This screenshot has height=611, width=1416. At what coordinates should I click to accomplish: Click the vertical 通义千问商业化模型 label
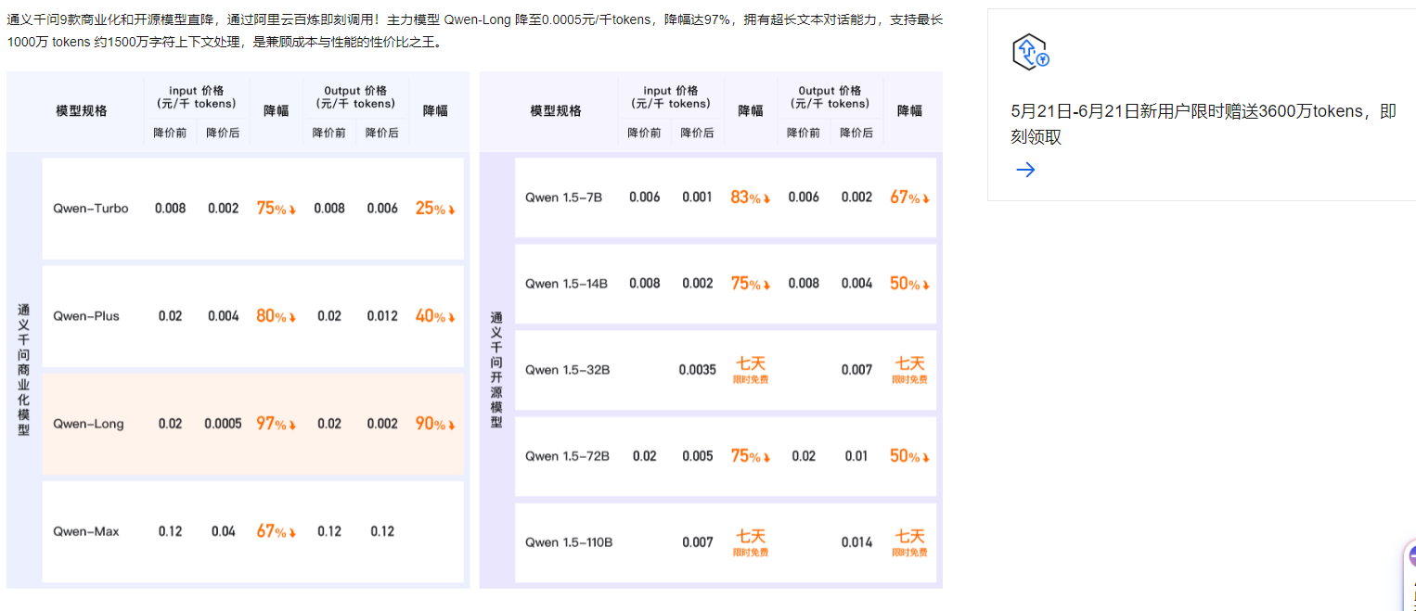point(24,370)
